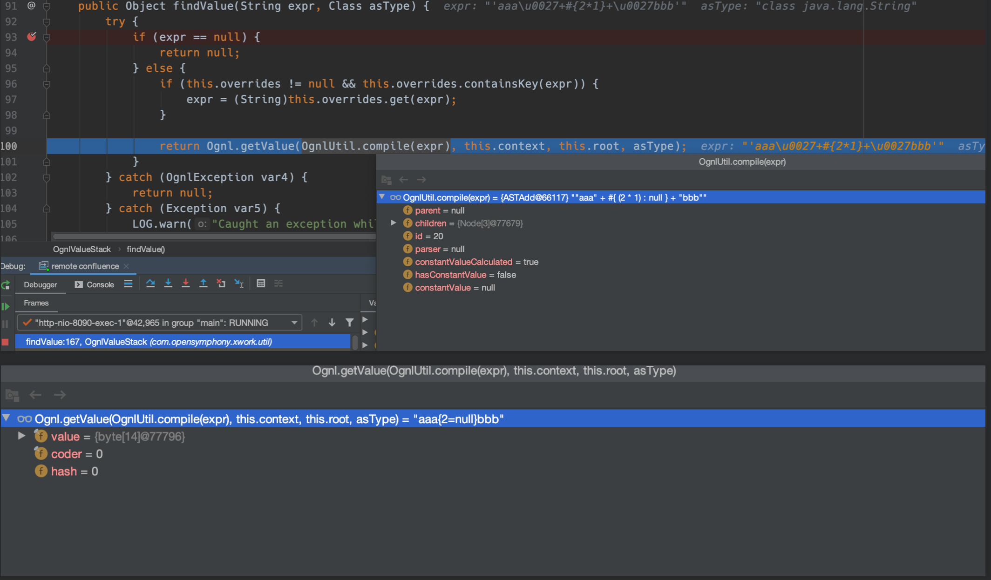Click the Drop Frame icon
The image size is (991, 580).
[221, 283]
